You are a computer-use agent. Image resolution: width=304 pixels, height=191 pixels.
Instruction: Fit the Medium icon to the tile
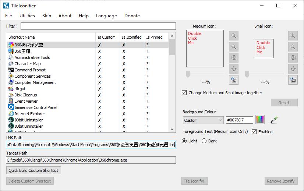coord(234,58)
